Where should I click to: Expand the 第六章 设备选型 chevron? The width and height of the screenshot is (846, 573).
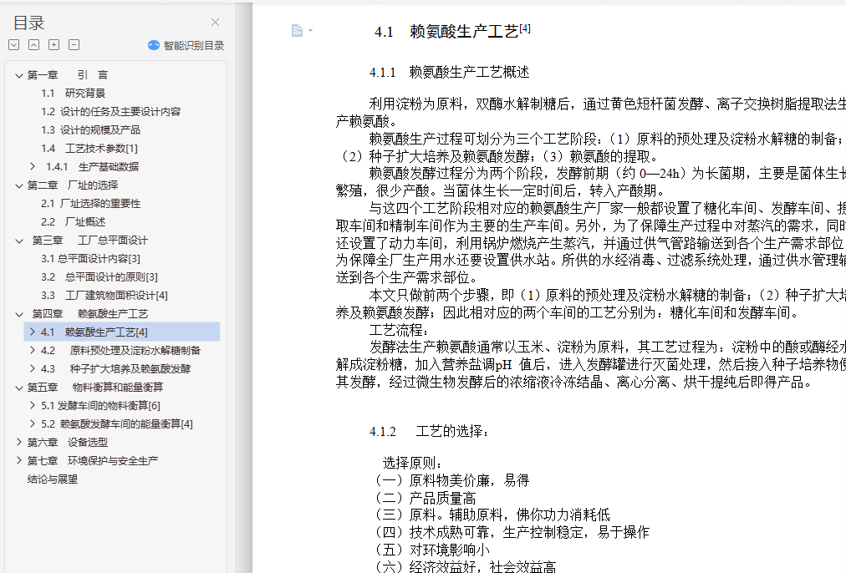(x=19, y=442)
